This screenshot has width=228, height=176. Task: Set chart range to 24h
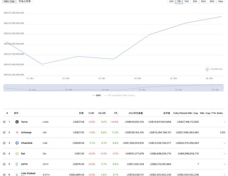click(171, 1)
